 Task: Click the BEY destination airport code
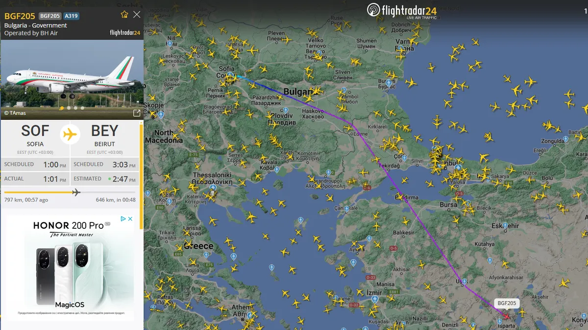click(x=104, y=131)
